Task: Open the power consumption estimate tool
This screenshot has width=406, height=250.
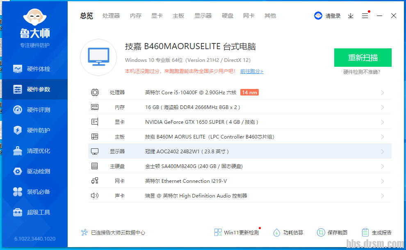Action: 277,232
